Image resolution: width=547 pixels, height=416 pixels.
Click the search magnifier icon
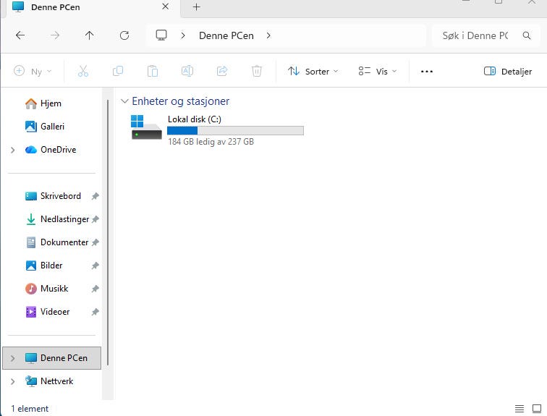pyautogui.click(x=527, y=35)
